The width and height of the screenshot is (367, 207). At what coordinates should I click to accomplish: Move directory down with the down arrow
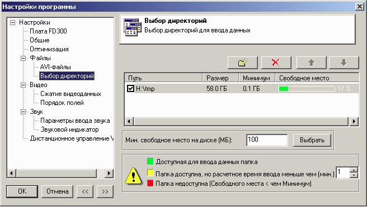[344, 62]
